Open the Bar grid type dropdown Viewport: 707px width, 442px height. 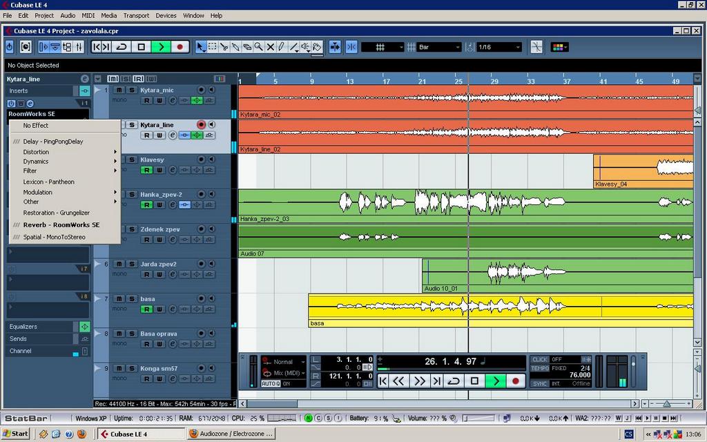[x=440, y=47]
